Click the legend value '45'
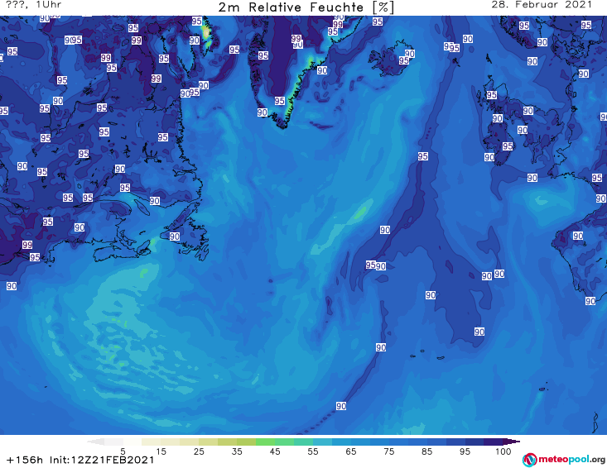 click(275, 451)
